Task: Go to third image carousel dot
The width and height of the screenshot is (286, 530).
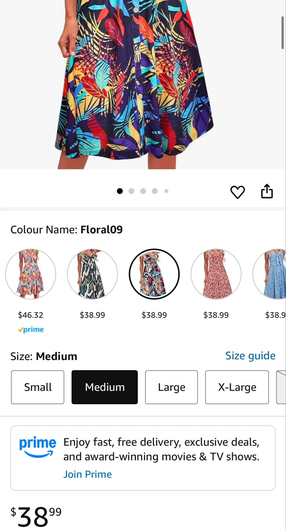Action: (x=143, y=191)
